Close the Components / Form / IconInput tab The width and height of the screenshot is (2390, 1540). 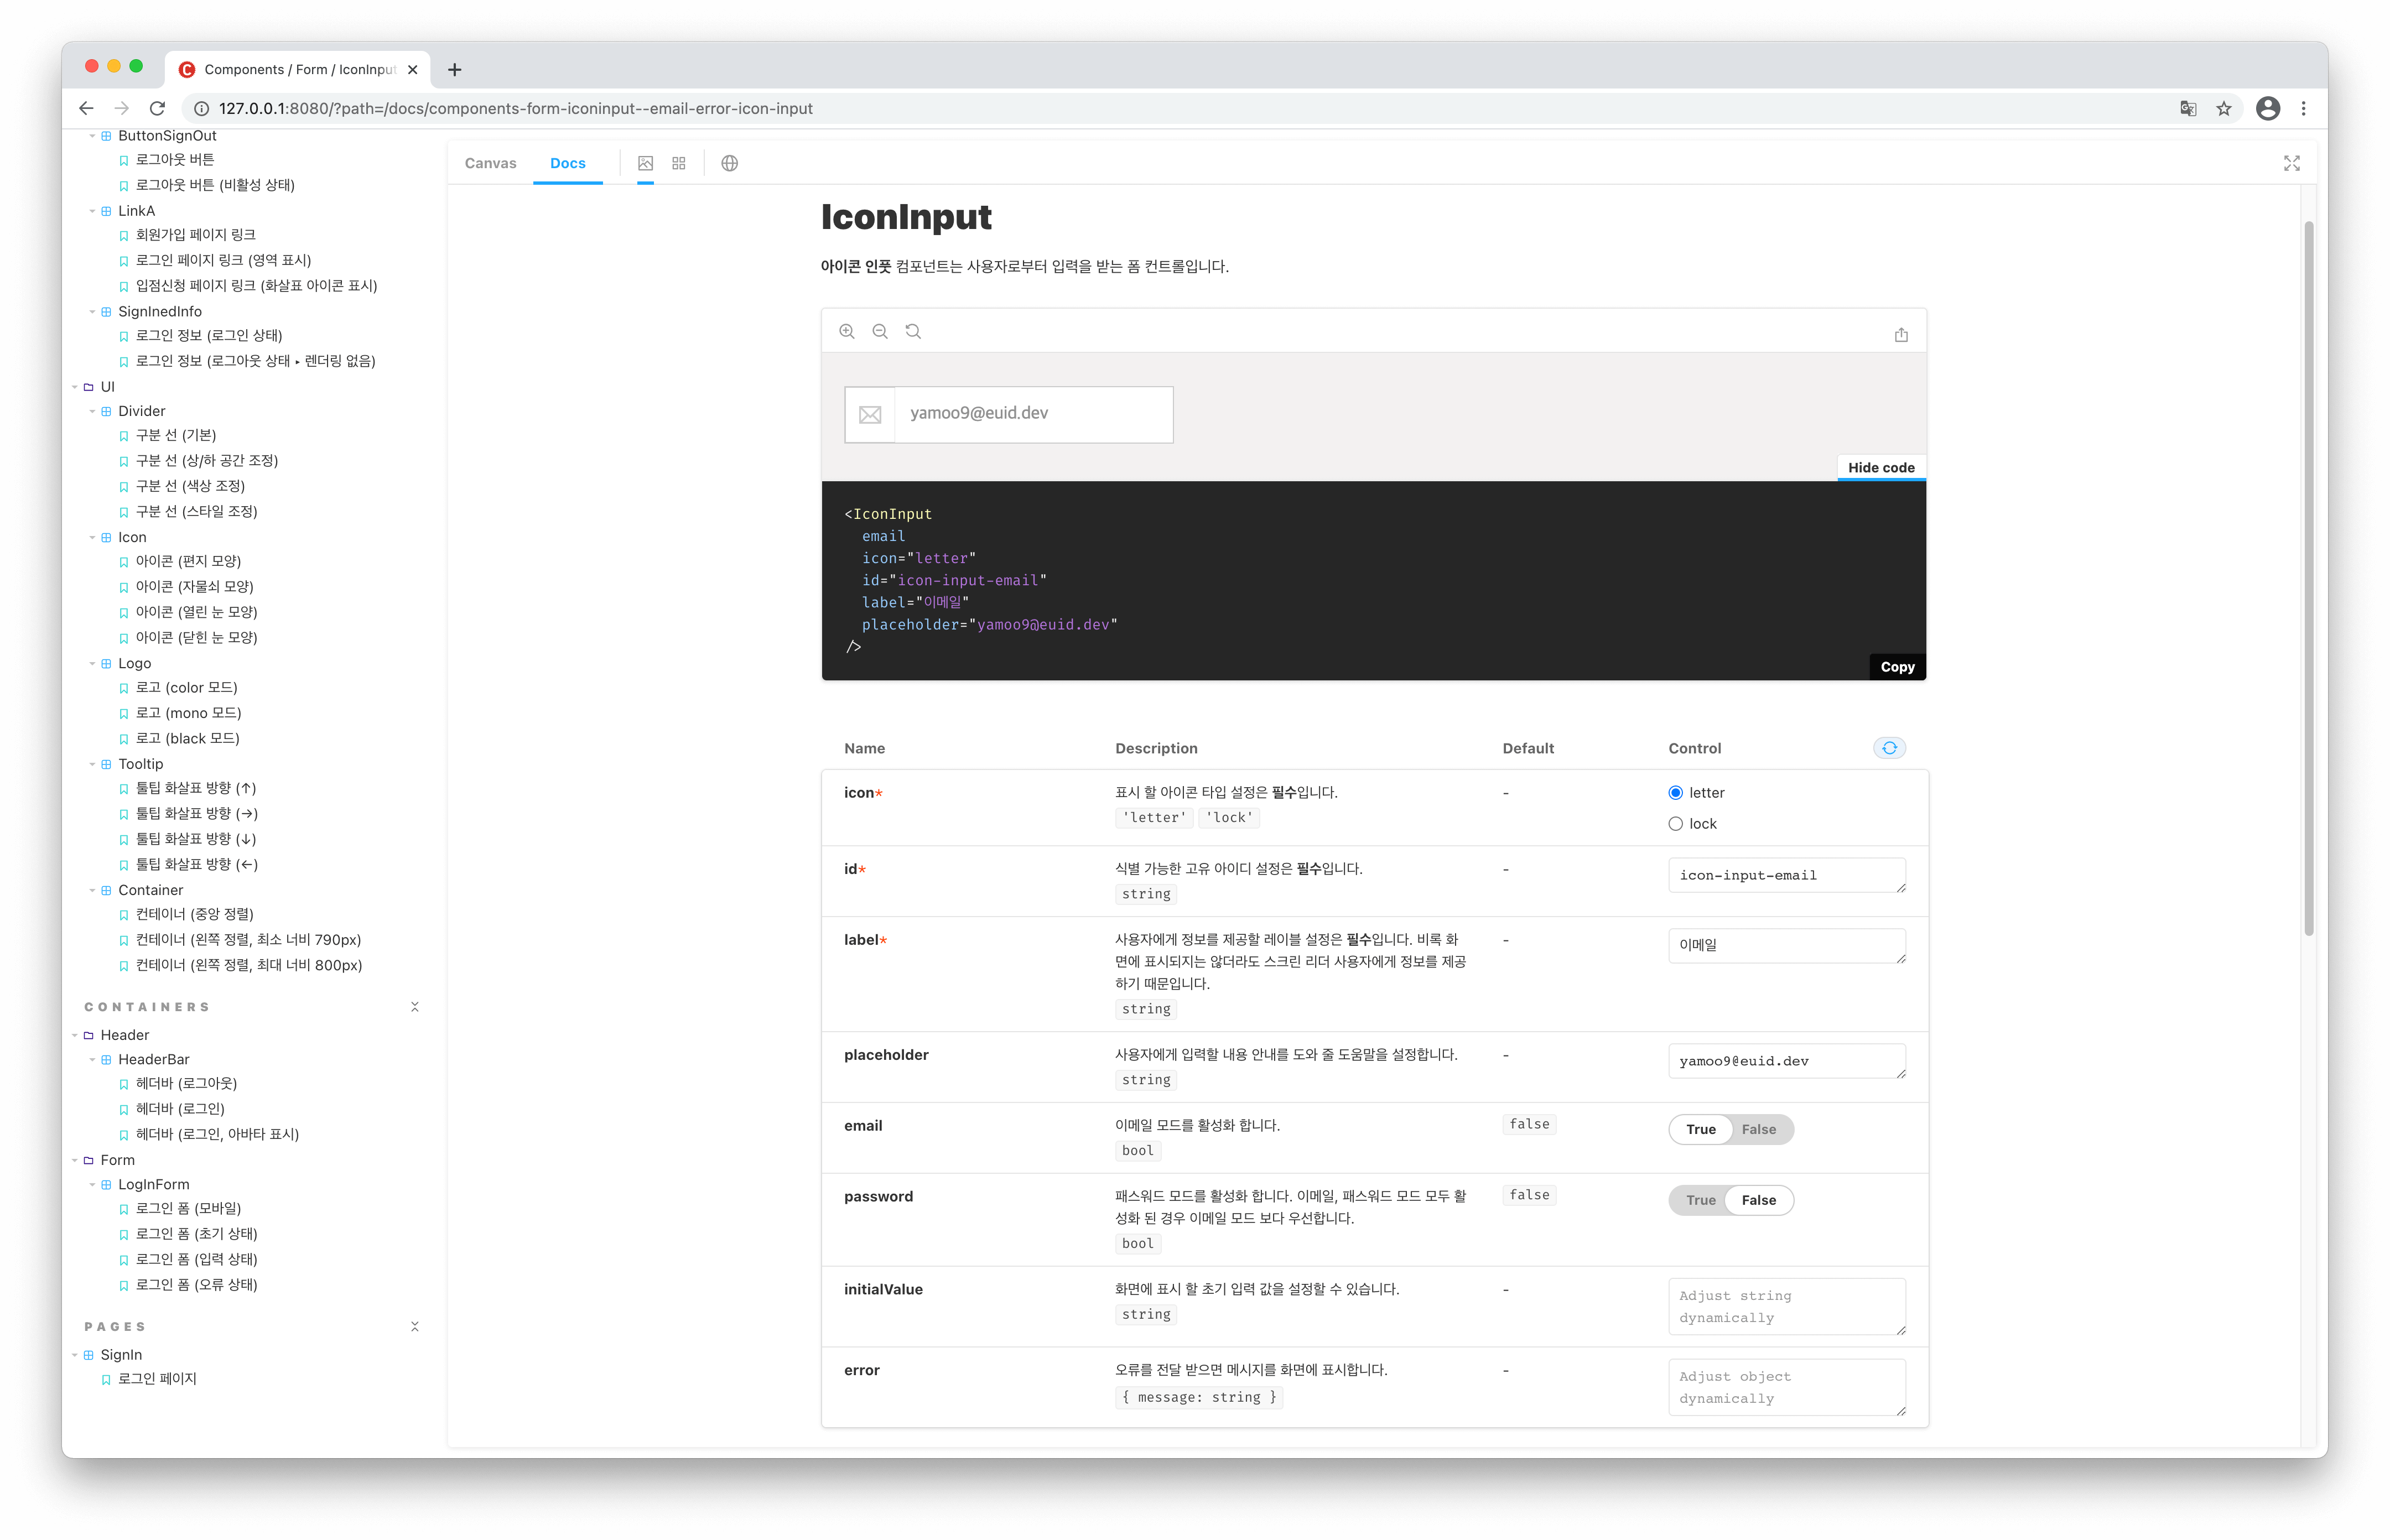pyautogui.click(x=412, y=69)
